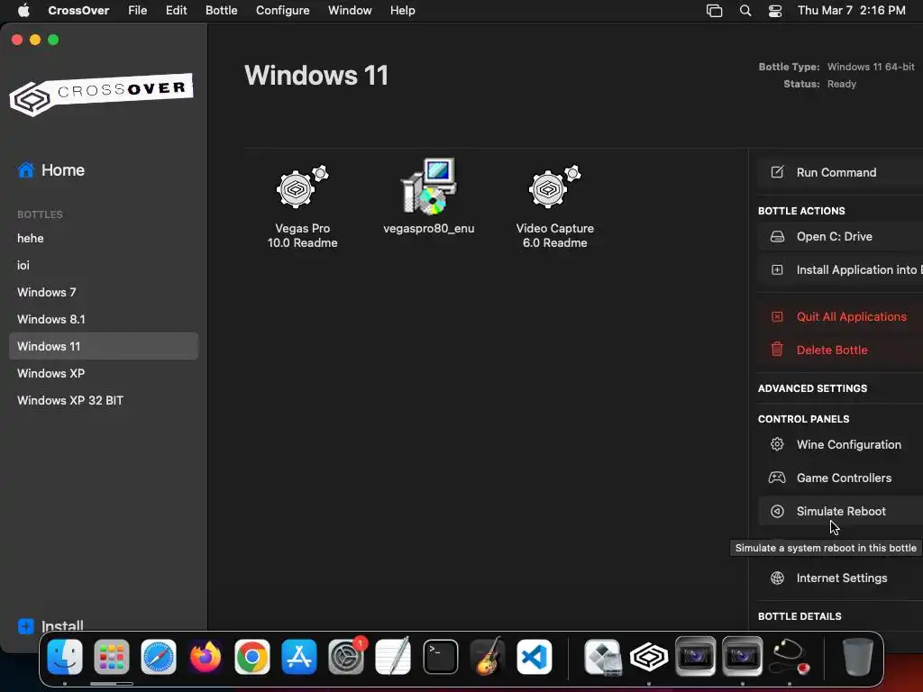Open Control Center in menu bar
This screenshot has width=923, height=692.
[x=774, y=11]
